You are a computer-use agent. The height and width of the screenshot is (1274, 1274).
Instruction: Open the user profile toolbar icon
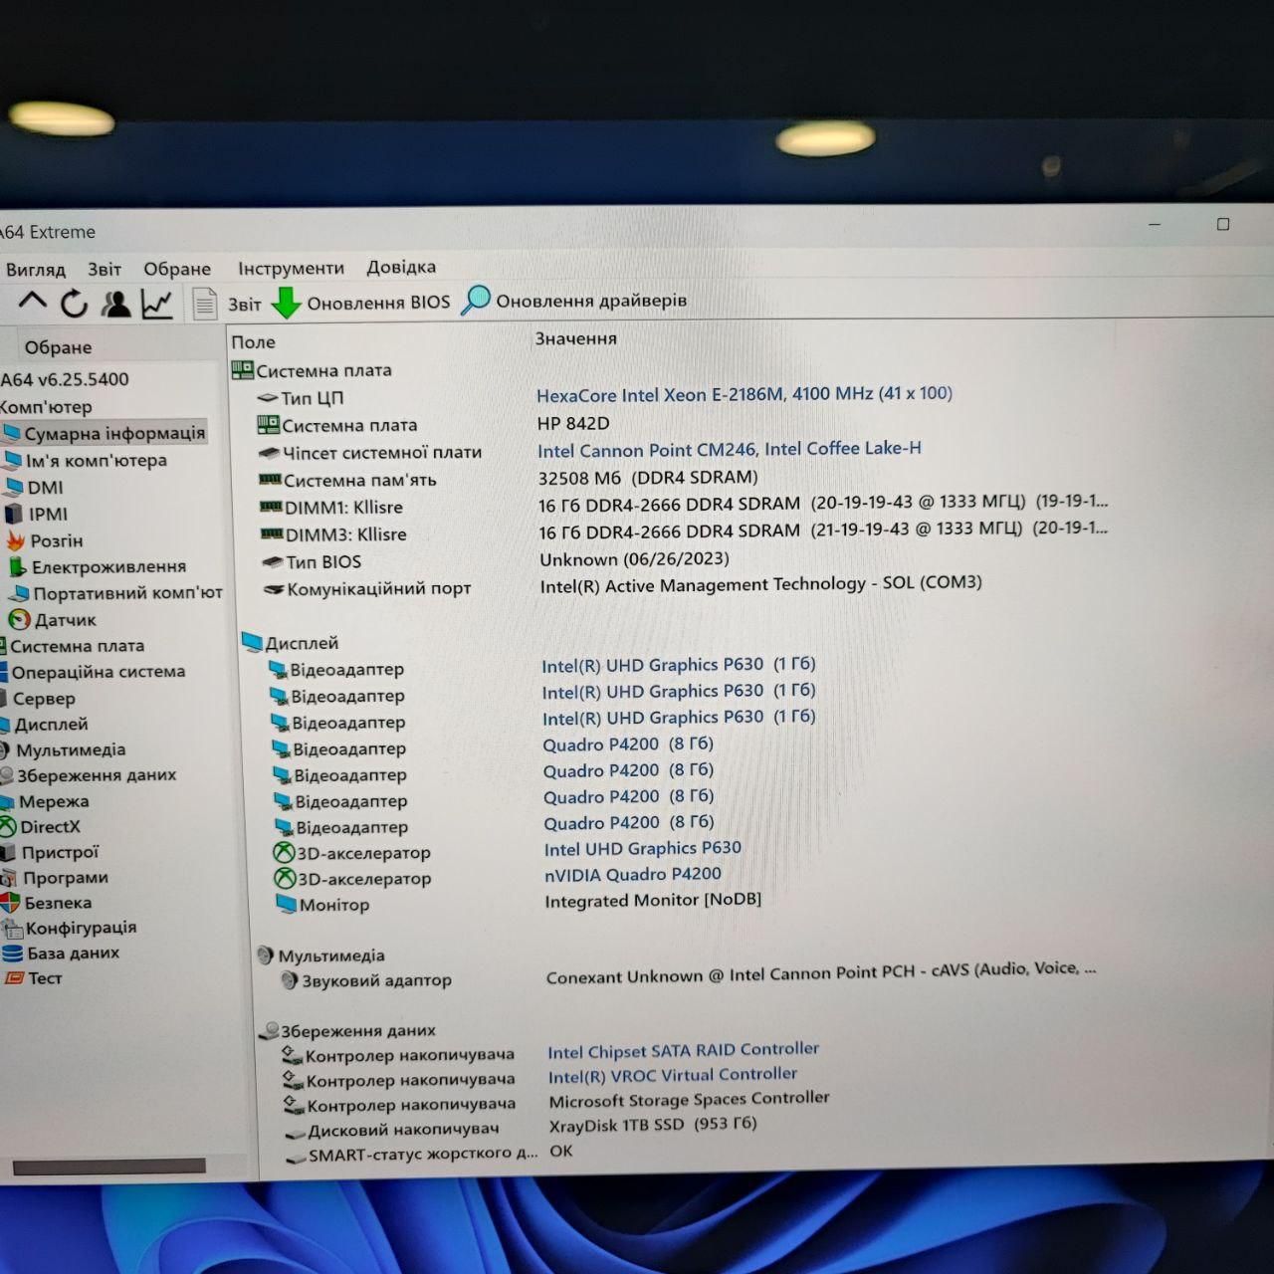[x=115, y=303]
